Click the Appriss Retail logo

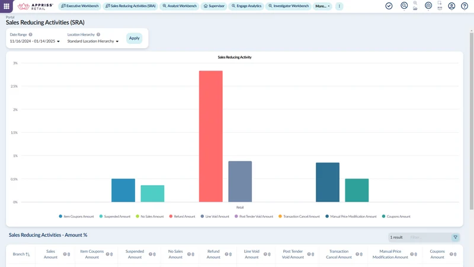point(36,7)
